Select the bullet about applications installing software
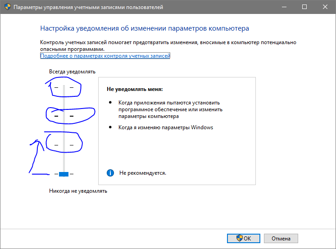 (x=170, y=109)
